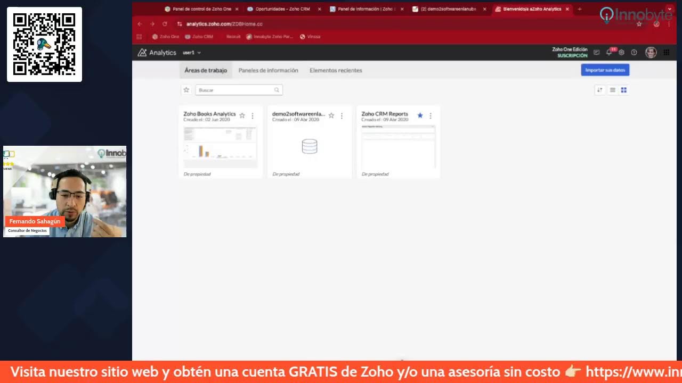Go forward in browser
Viewport: 682px width, 383px height.
click(152, 24)
